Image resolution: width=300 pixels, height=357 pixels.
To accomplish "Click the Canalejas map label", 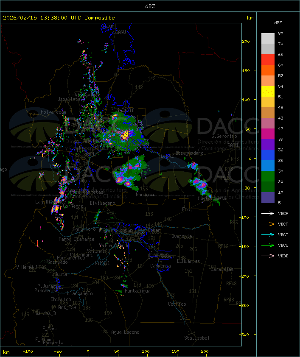I will click(x=222, y=270).
